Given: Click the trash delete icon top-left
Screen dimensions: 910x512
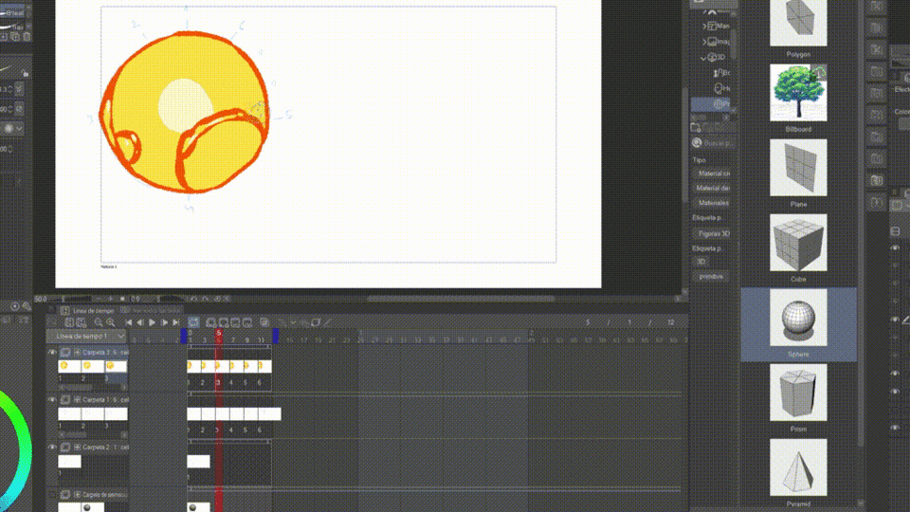Looking at the screenshot, I should pyautogui.click(x=27, y=37).
